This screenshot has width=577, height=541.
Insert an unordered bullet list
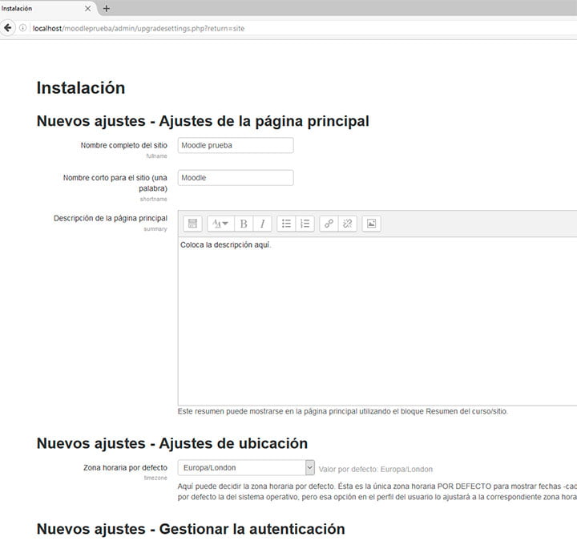click(287, 224)
